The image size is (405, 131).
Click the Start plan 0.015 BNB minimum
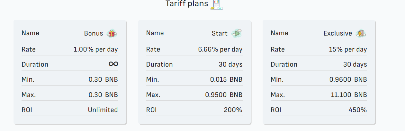226,79
